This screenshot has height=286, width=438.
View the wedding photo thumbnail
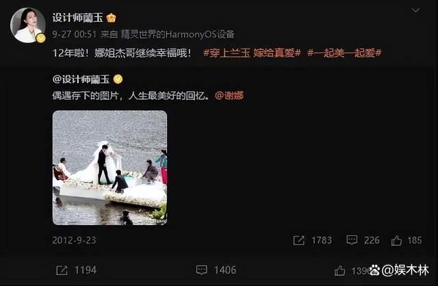(x=109, y=168)
